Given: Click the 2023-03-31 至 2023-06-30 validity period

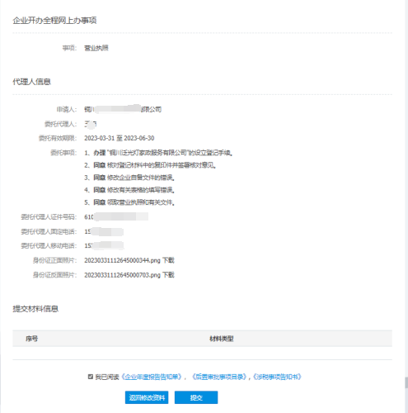Looking at the screenshot, I should [x=120, y=138].
